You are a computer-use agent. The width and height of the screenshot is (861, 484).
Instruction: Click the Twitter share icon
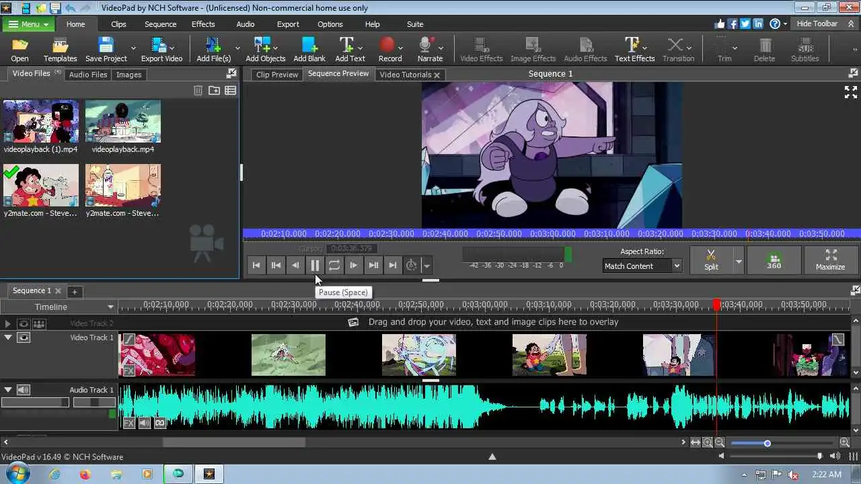coord(745,24)
